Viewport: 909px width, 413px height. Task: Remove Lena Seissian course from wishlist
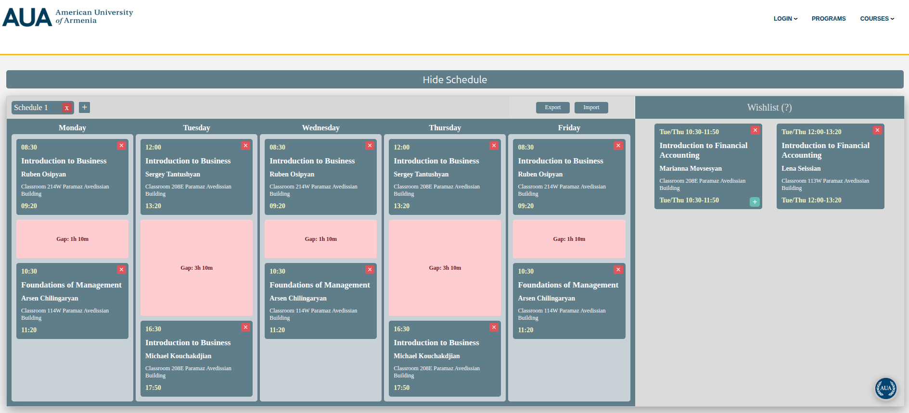point(877,130)
